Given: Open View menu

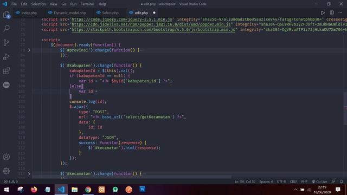Looking at the screenshot, I should point(53,4).
